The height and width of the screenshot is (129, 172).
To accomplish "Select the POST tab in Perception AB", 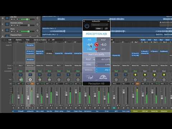I will pos(103,40).
